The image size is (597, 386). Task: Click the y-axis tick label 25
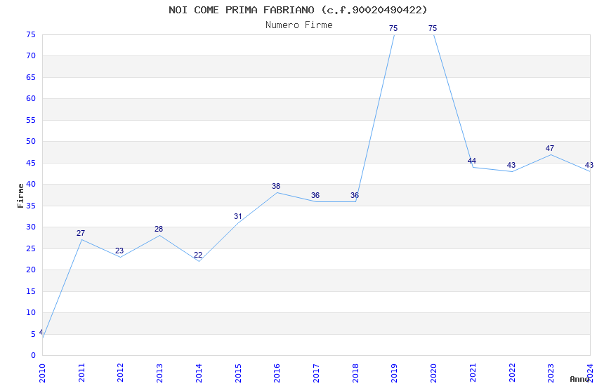pos(31,248)
